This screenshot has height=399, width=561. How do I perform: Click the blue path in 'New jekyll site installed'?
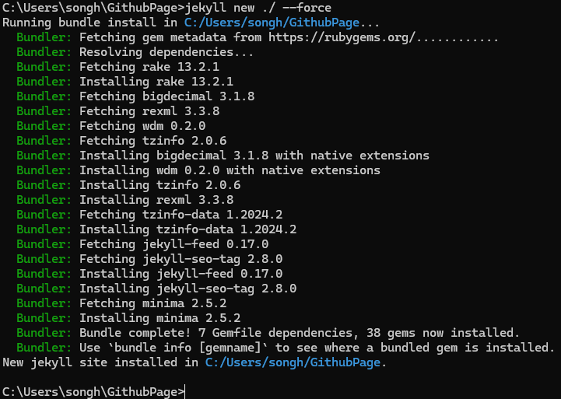[x=293, y=362]
